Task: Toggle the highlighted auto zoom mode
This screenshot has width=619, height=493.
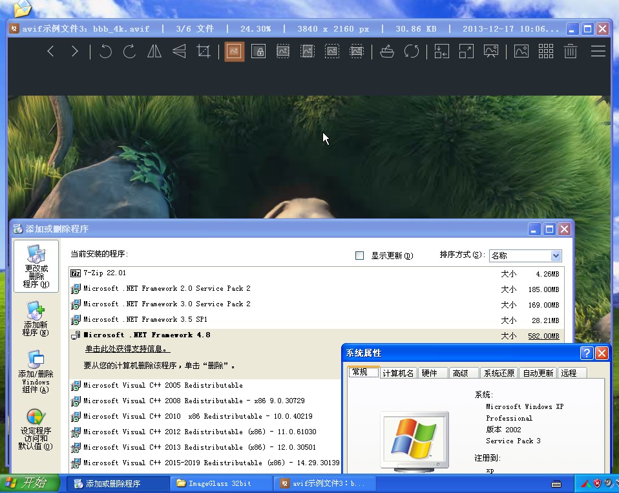Action: (234, 52)
